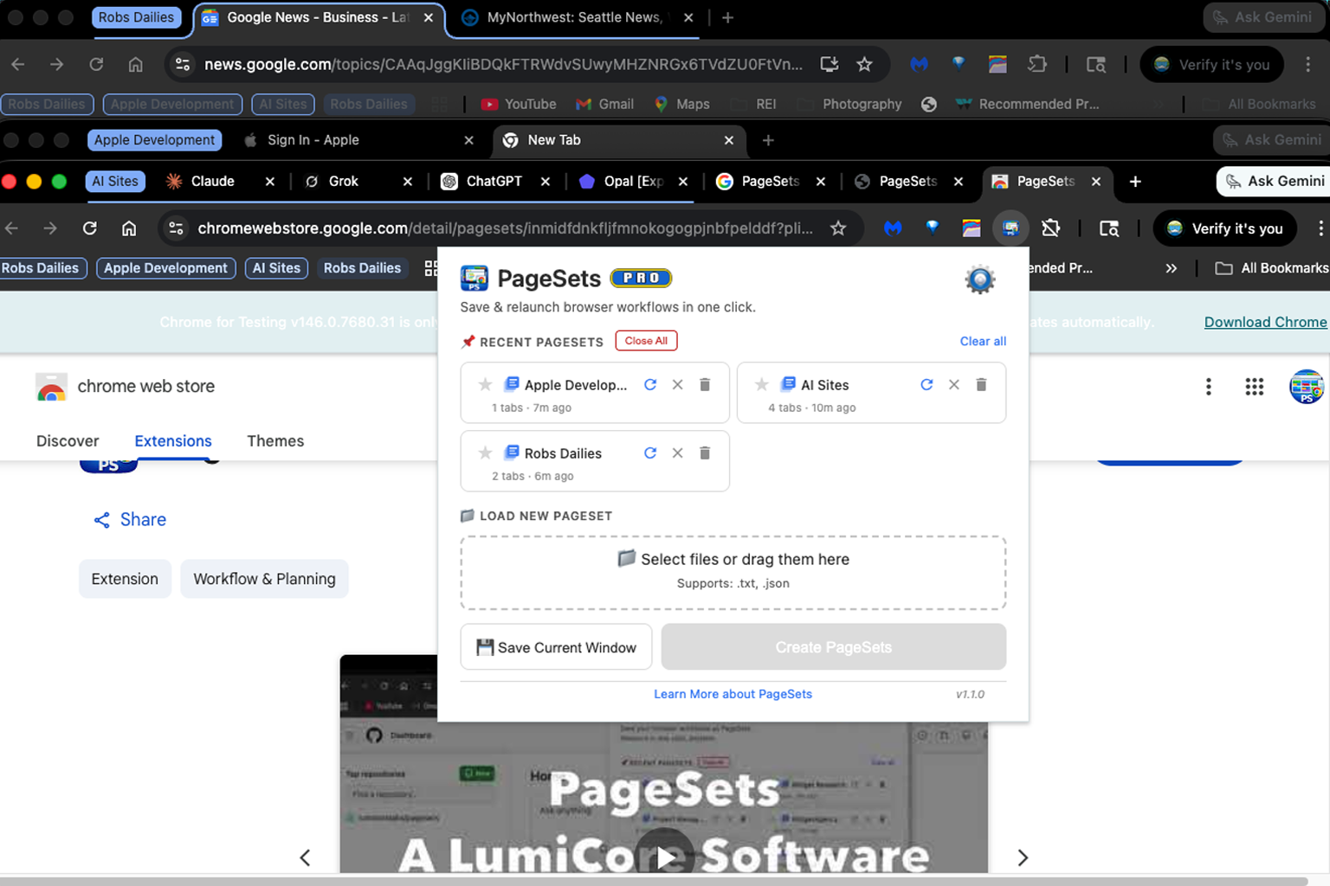Bookmark this page with the star icon
This screenshot has height=886, width=1330.
837,228
